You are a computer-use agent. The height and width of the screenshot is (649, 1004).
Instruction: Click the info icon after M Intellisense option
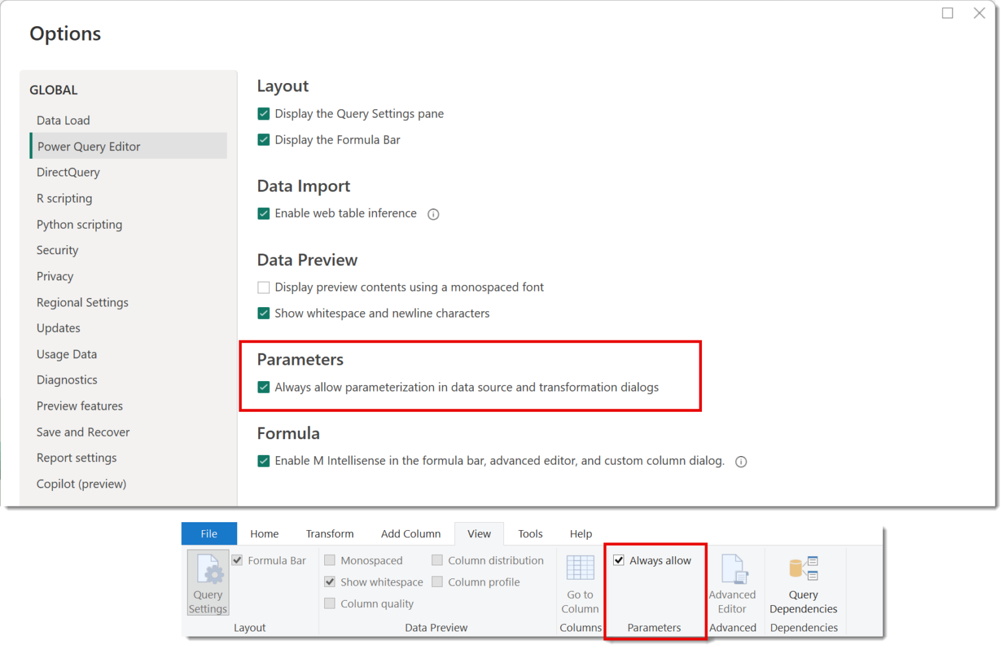coord(741,461)
